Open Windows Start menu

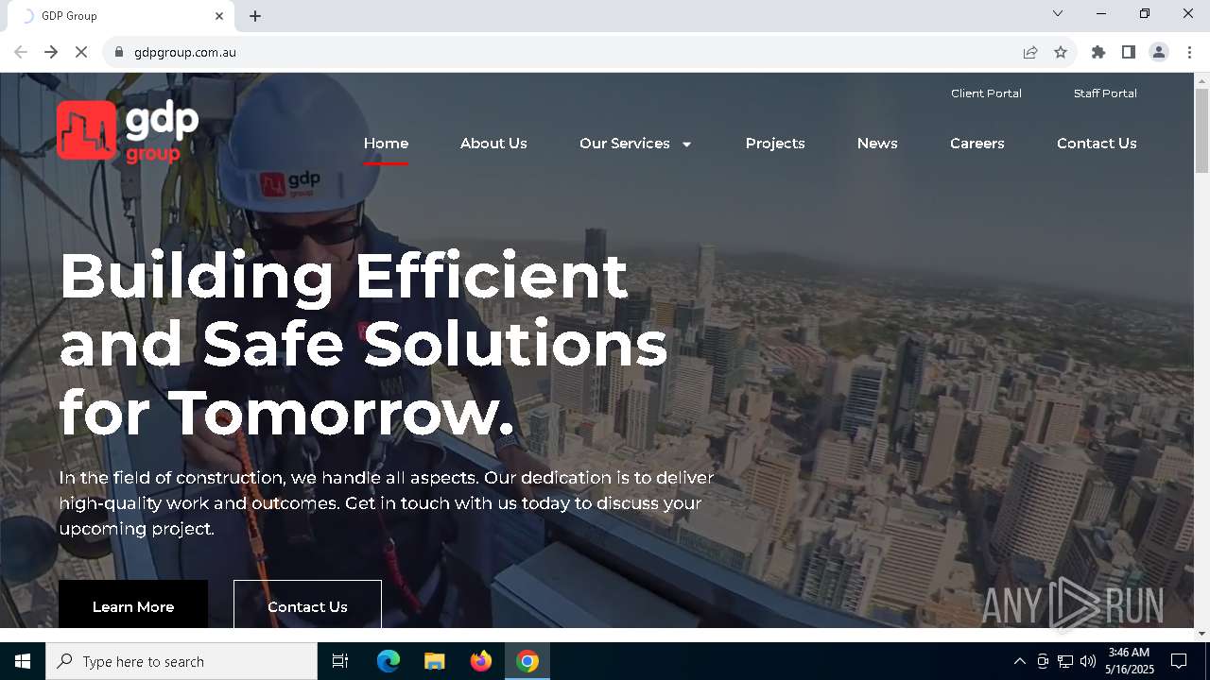click(x=23, y=661)
